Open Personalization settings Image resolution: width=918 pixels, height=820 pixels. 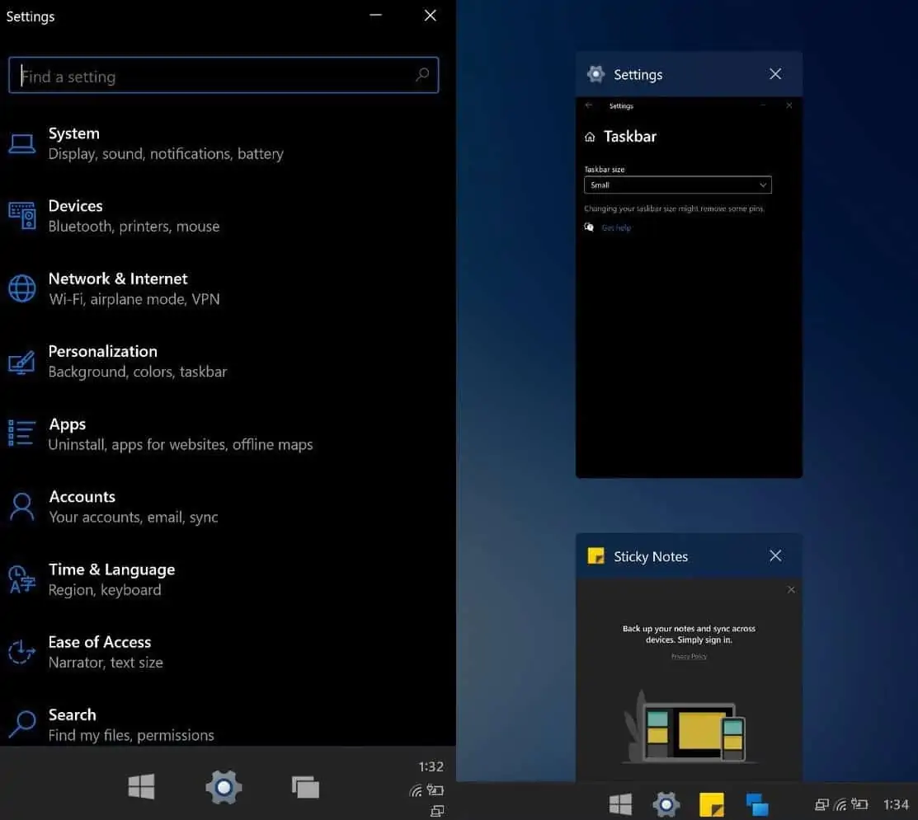[x=137, y=361]
